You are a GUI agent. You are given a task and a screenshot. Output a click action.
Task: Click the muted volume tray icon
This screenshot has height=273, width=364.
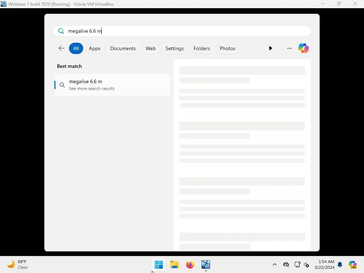(306, 264)
